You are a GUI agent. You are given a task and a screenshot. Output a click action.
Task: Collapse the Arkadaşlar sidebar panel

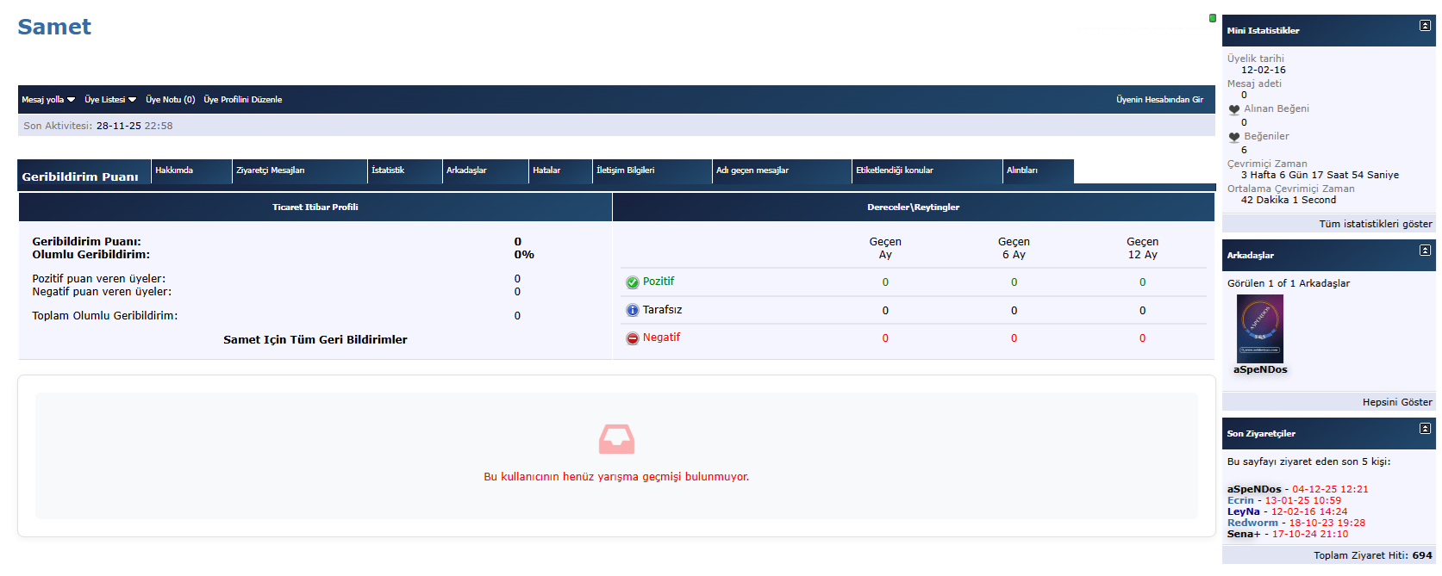tap(1425, 251)
